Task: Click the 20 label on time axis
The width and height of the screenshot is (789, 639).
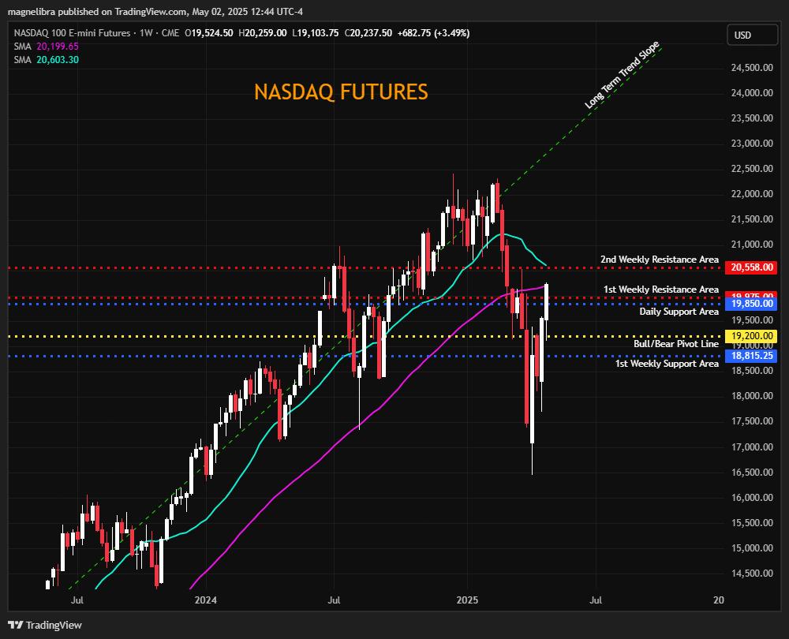Action: pos(719,600)
